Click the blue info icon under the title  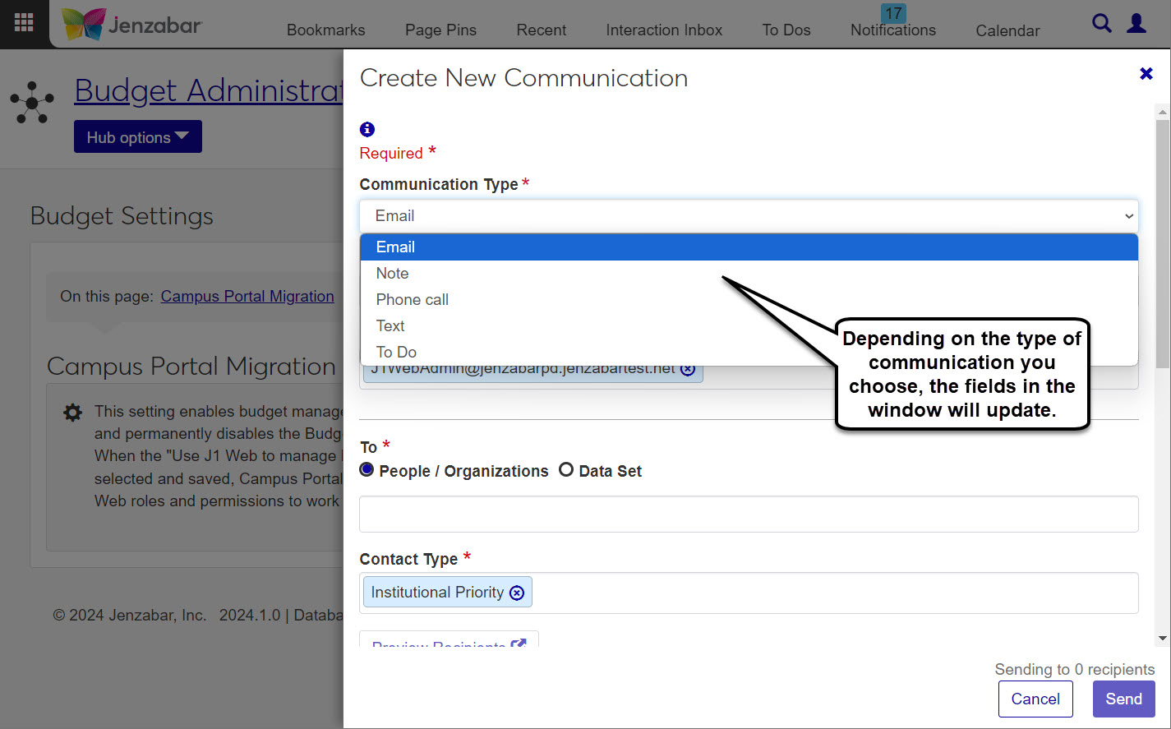tap(367, 129)
